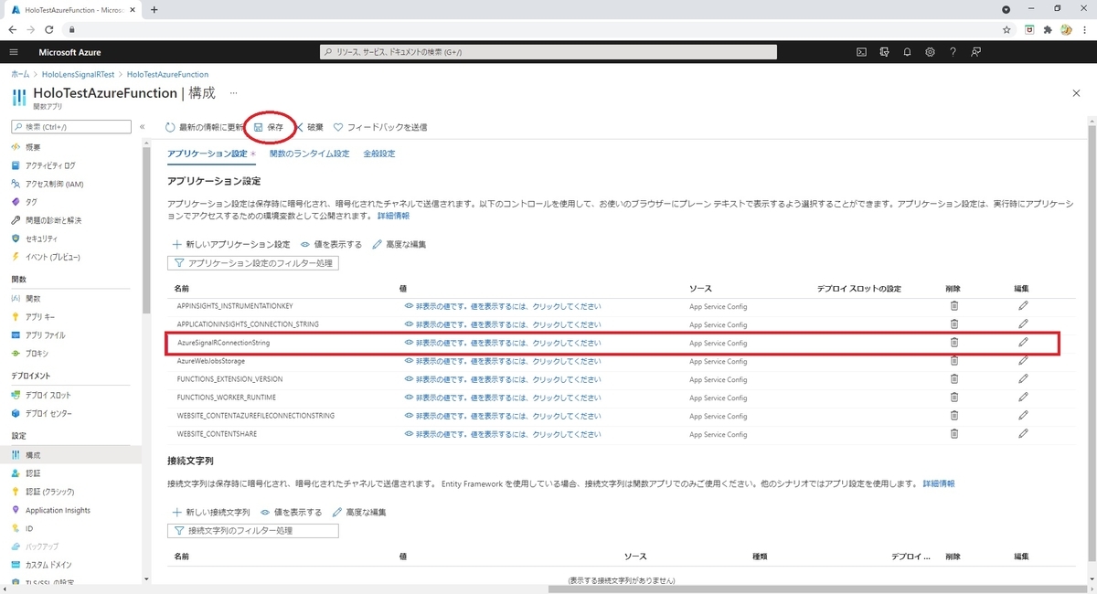
Task: Reveal hidden value of APPINSIGHTS_INSTRUMENTATIONKEY
Action: [x=503, y=306]
